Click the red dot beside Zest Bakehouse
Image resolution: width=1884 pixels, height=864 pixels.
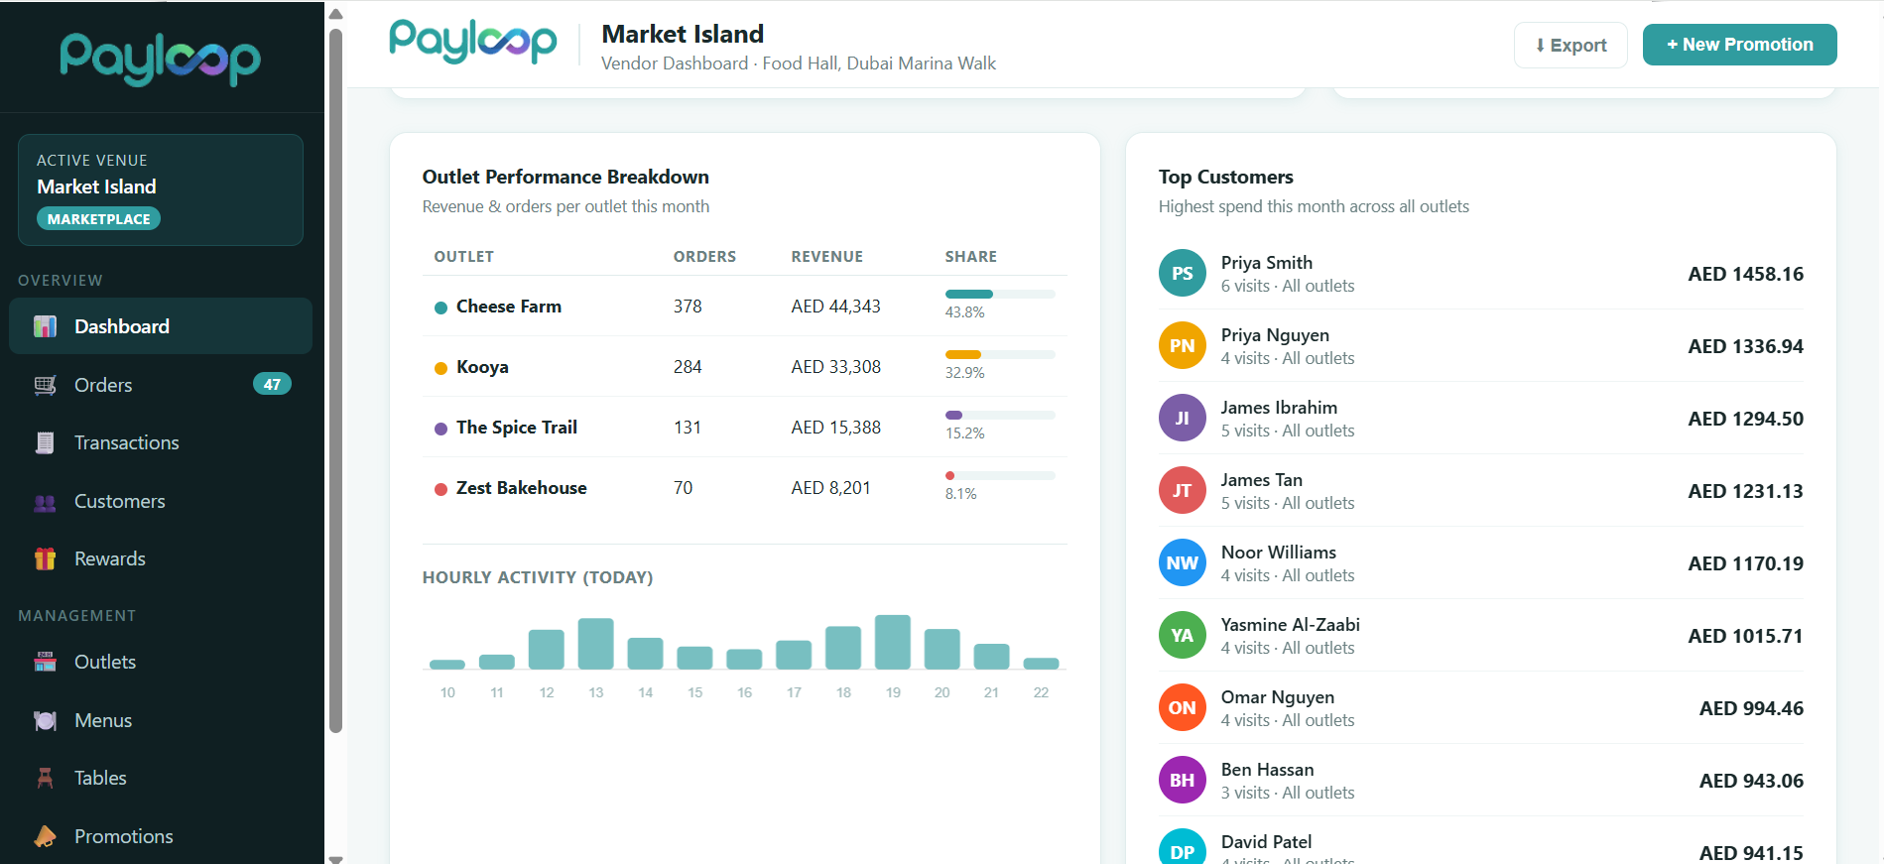click(x=440, y=489)
